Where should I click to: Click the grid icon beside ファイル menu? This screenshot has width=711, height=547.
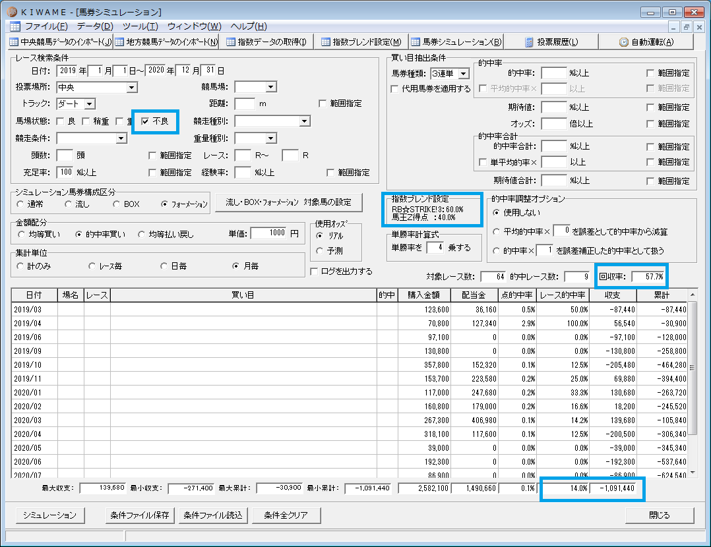coord(15,26)
